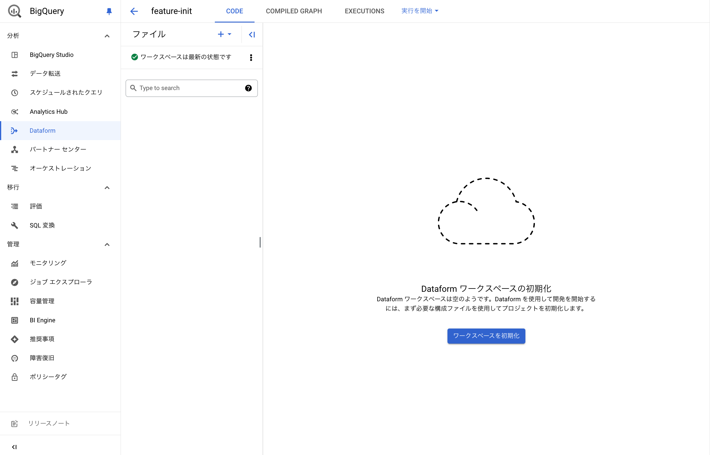Image resolution: width=710 pixels, height=455 pixels.
Task: Switch to the EXECUTIONS tab
Action: tap(364, 11)
